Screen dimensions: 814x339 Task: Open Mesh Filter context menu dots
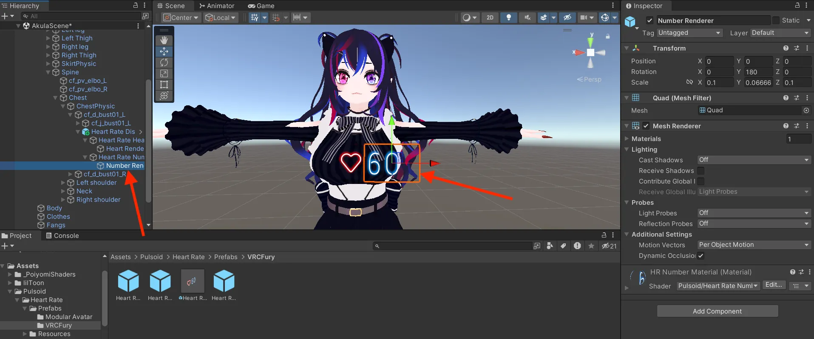click(x=807, y=98)
